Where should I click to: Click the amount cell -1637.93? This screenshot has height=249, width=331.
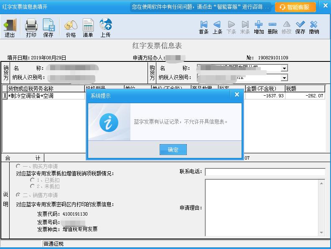[x=265, y=96]
